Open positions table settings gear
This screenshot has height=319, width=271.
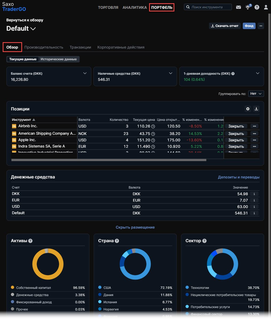tap(248, 109)
